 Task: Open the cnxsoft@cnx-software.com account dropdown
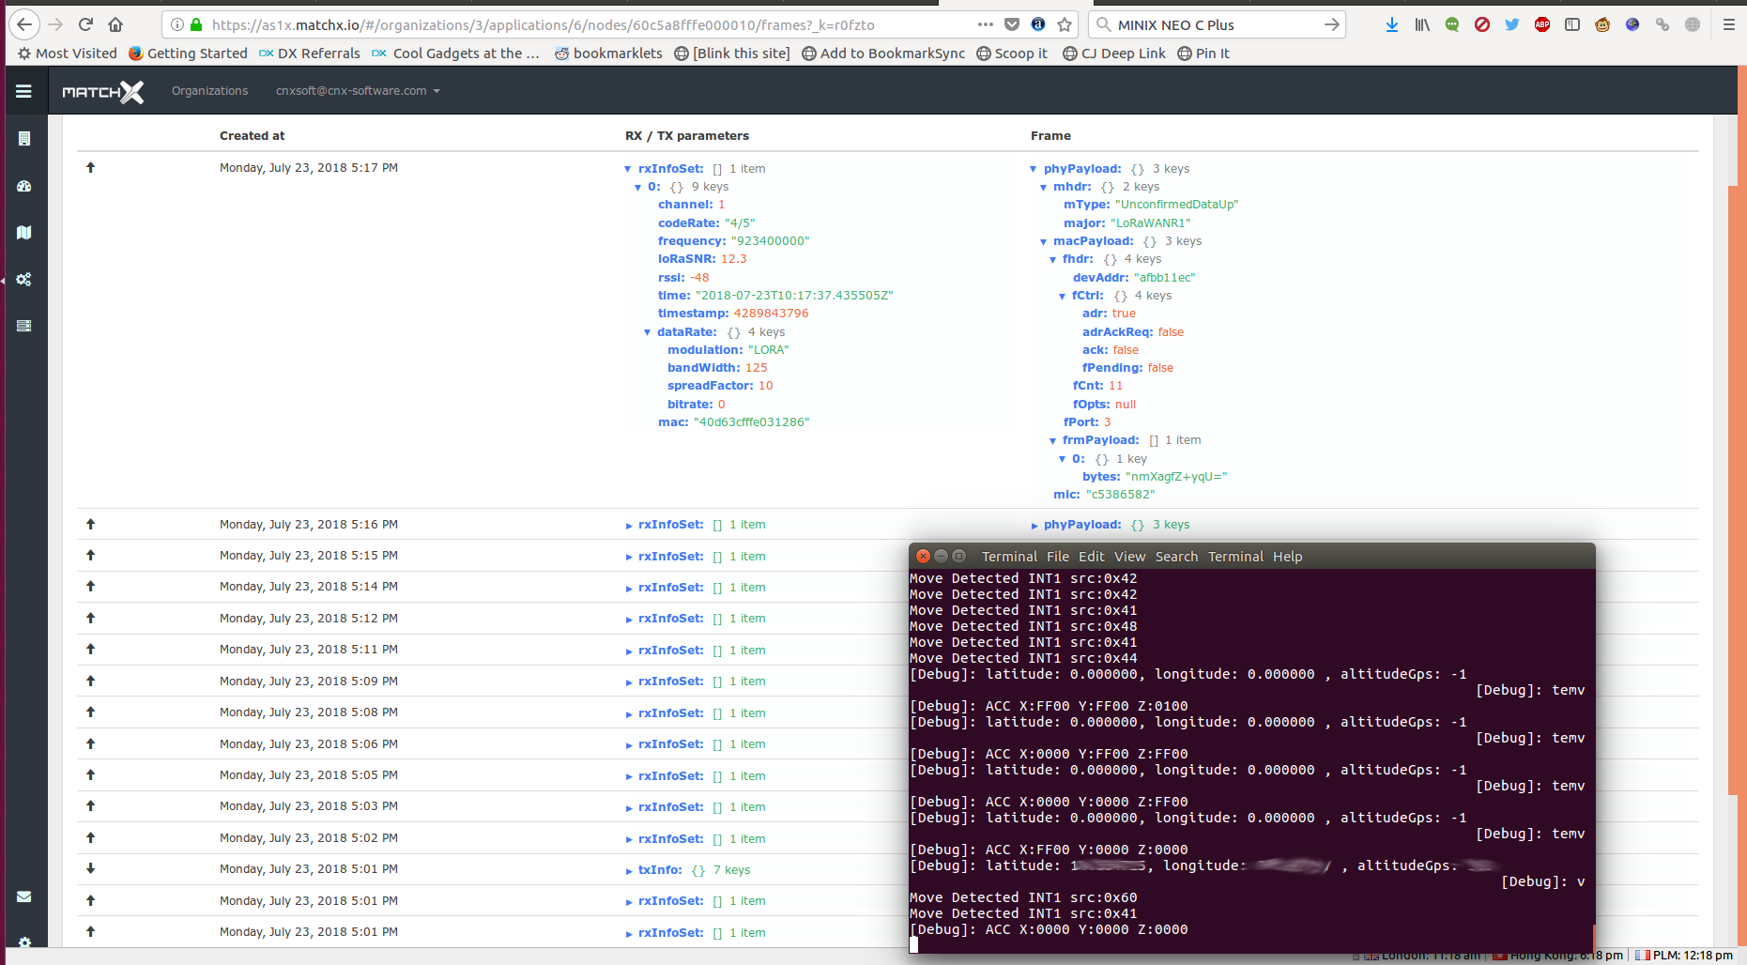(358, 91)
